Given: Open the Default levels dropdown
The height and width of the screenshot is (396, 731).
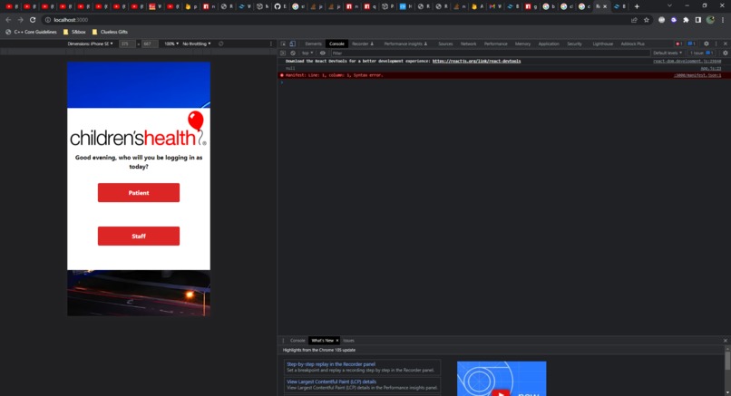Looking at the screenshot, I should (668, 53).
